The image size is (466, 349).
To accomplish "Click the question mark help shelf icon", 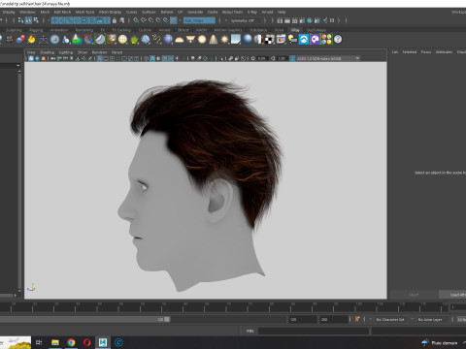I will click(x=338, y=40).
